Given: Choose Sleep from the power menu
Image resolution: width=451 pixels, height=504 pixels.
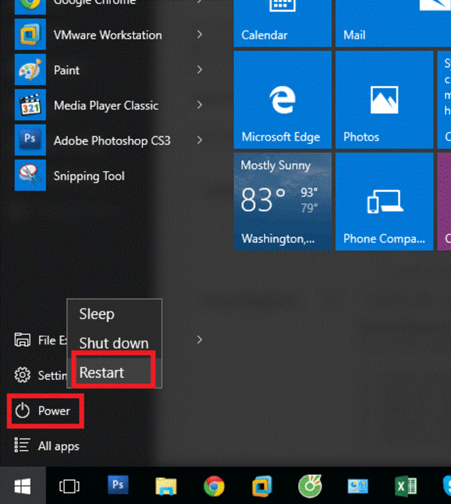Looking at the screenshot, I should tap(114, 314).
